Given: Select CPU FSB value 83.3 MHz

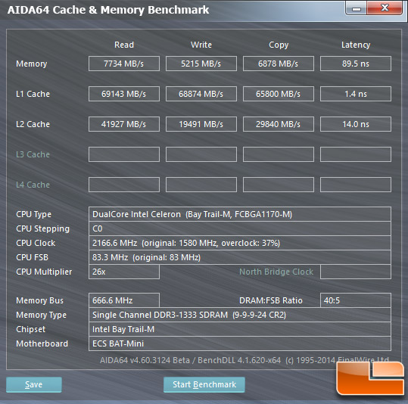Looking at the screenshot, I should (x=240, y=257).
